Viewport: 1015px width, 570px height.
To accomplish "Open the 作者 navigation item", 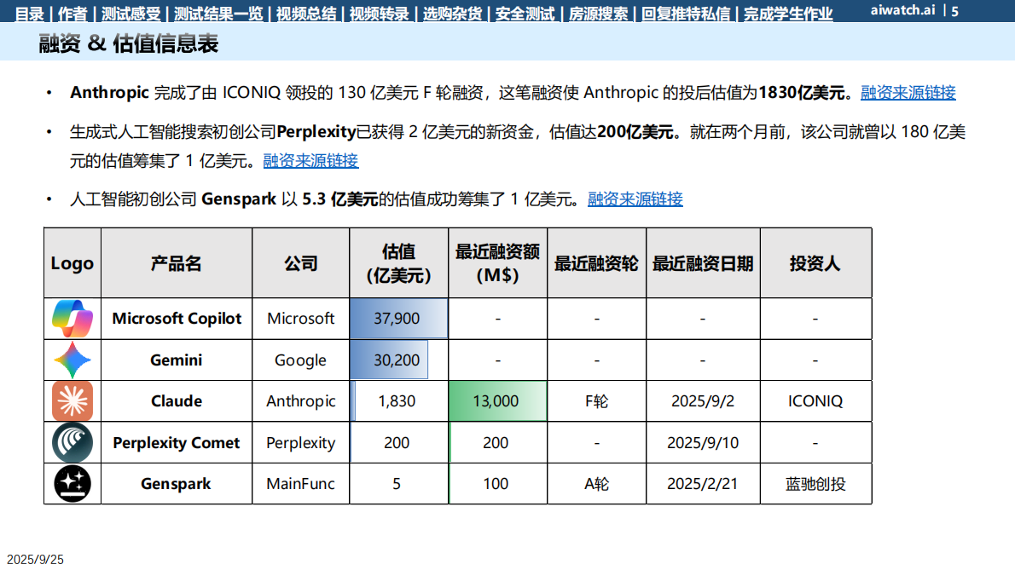I will click(x=72, y=14).
